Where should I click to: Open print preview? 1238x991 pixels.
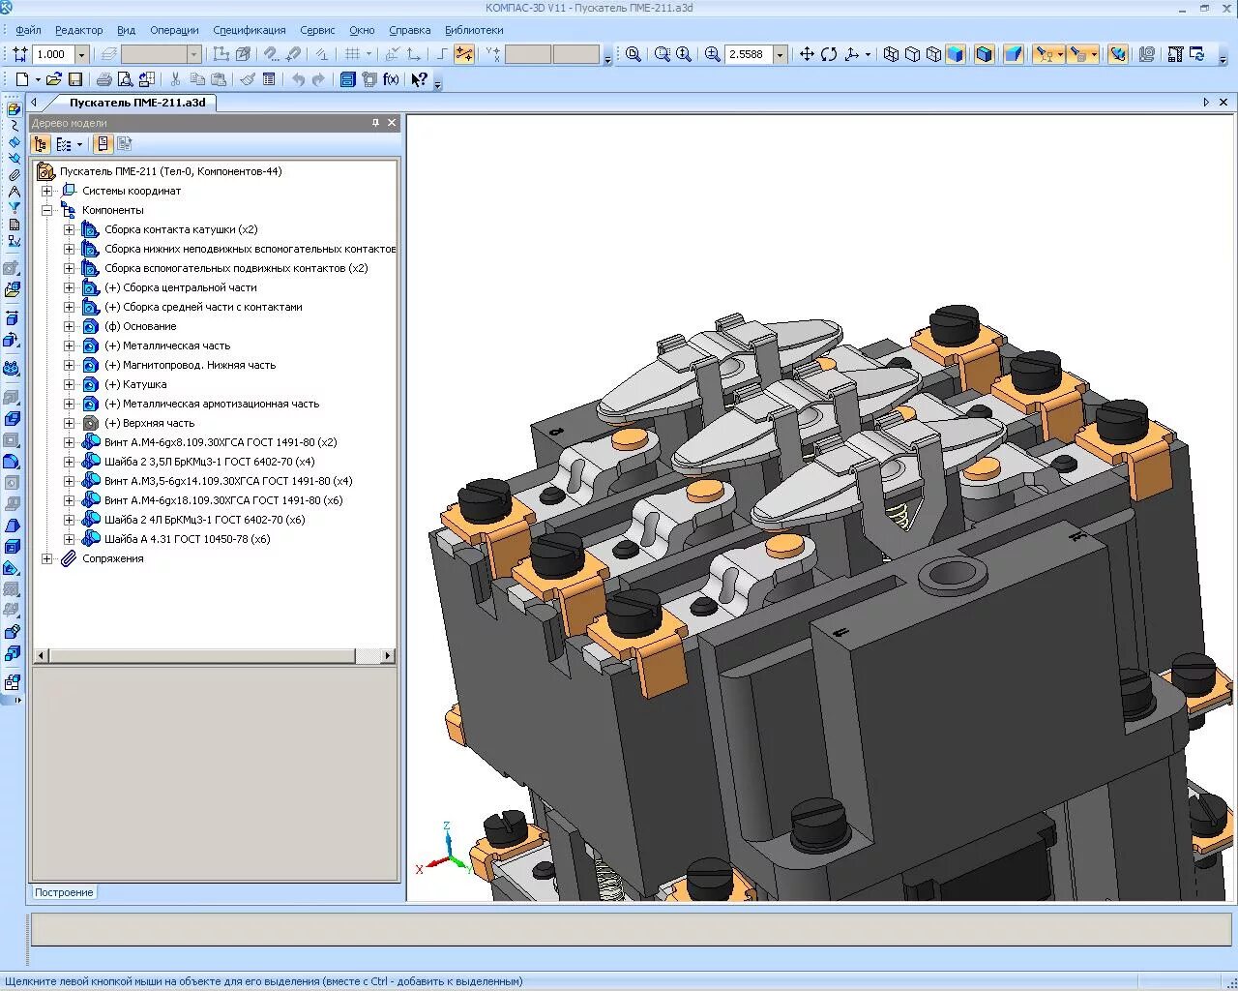click(x=126, y=79)
